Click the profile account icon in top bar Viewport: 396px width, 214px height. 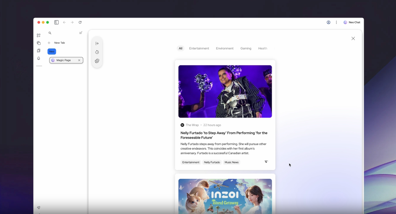point(328,22)
